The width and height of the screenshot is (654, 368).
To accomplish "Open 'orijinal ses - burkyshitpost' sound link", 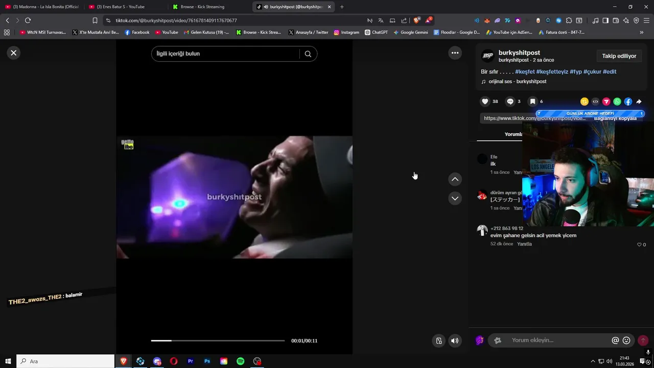I will (x=517, y=82).
